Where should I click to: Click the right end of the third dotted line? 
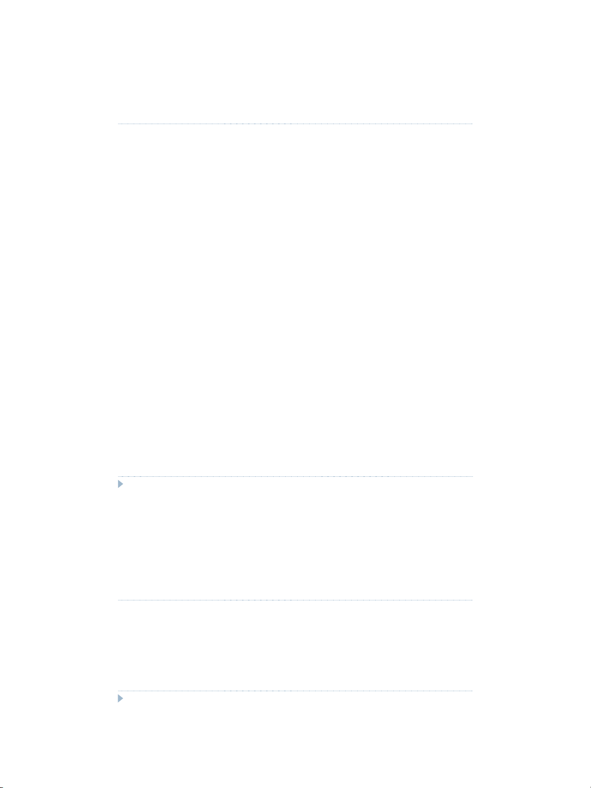pos(471,600)
